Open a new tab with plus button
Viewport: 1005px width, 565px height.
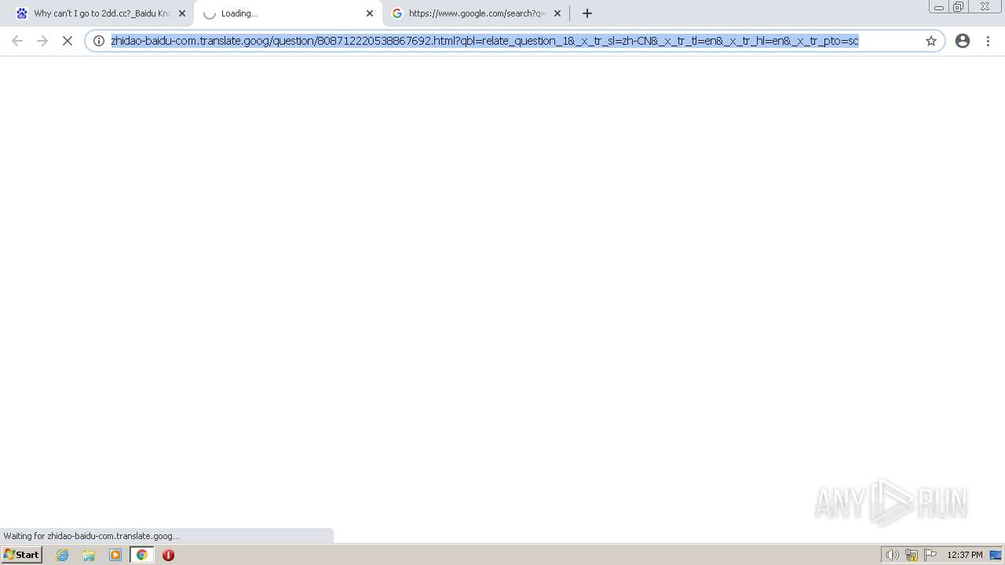(x=587, y=13)
